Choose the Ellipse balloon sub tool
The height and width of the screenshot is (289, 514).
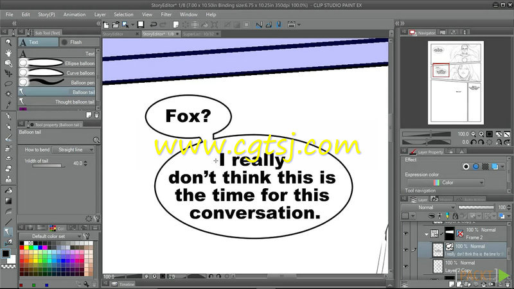57,63
